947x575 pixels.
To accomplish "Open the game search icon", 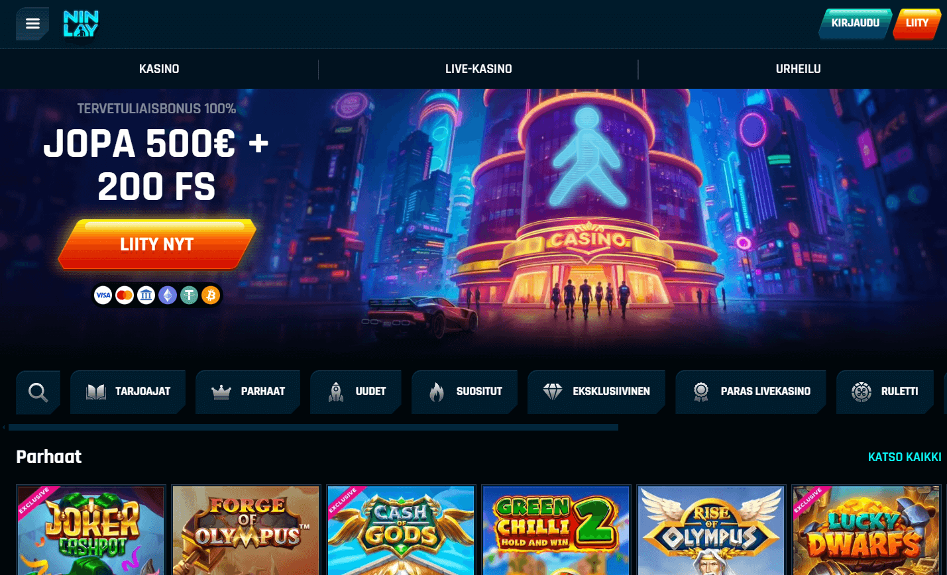I will point(38,392).
